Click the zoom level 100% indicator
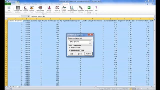This screenshot has width=160, height=90. coord(138,89)
